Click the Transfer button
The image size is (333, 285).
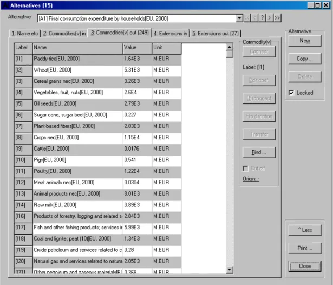pos(259,134)
